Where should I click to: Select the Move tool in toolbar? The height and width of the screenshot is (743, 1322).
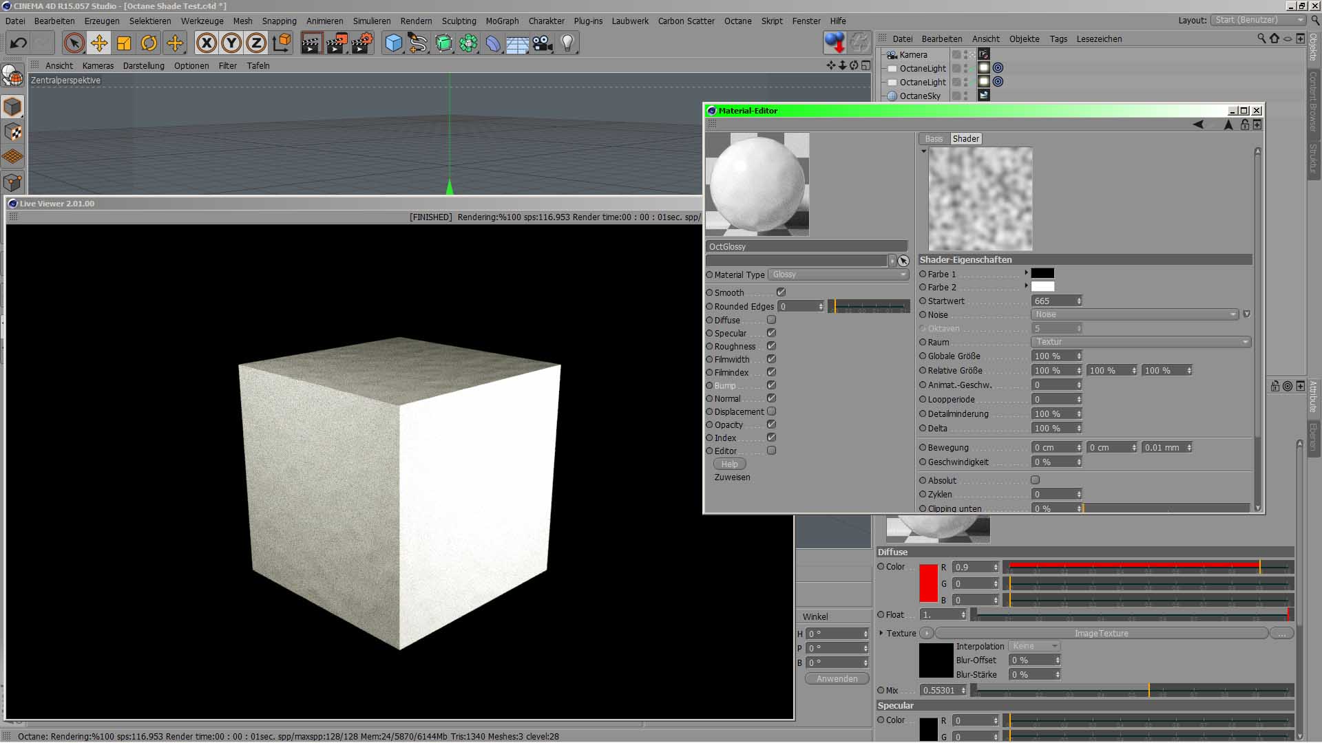point(99,43)
